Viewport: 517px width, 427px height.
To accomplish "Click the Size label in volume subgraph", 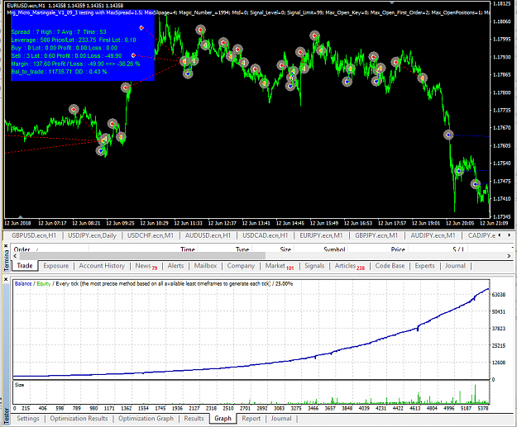I will point(19,385).
